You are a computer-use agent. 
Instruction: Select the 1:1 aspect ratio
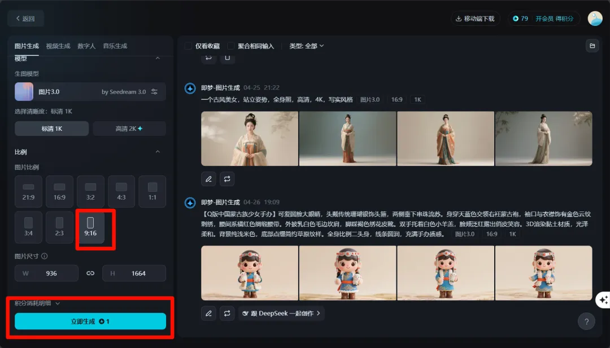click(152, 191)
